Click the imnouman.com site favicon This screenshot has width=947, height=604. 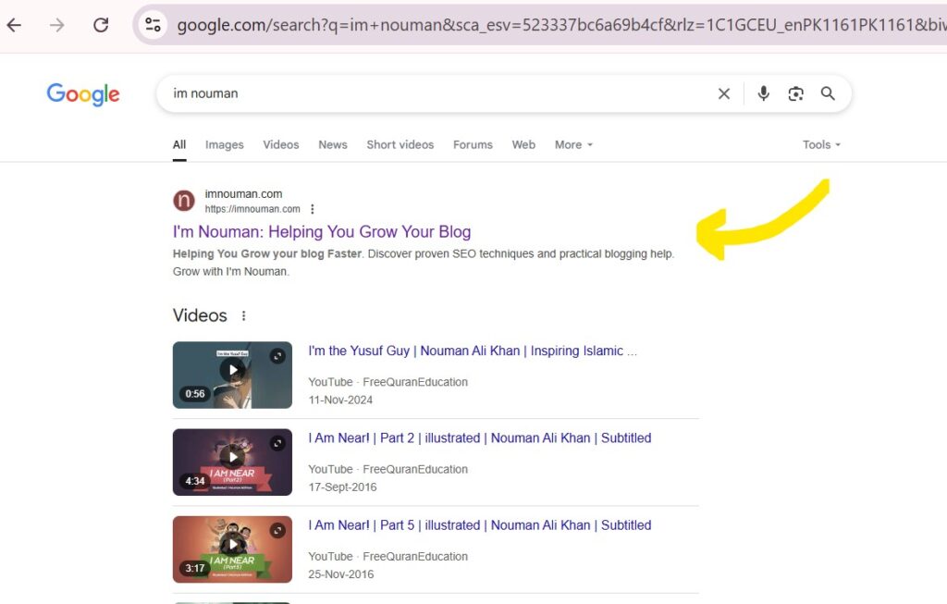(184, 201)
